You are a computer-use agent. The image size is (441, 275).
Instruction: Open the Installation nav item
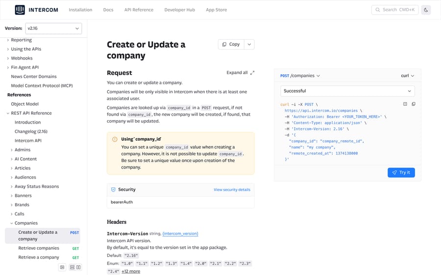click(x=80, y=10)
